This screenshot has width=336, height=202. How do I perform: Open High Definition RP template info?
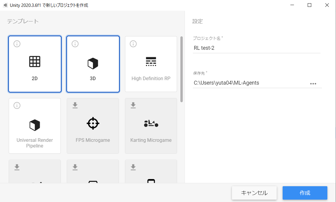pyautogui.click(x=133, y=44)
